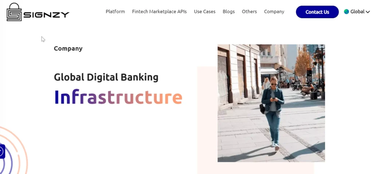Click the Company label above the headline
This screenshot has width=373, height=174.
pos(68,48)
